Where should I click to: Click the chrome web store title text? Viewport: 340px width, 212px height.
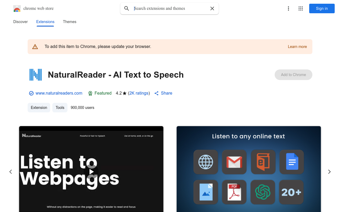(39, 8)
